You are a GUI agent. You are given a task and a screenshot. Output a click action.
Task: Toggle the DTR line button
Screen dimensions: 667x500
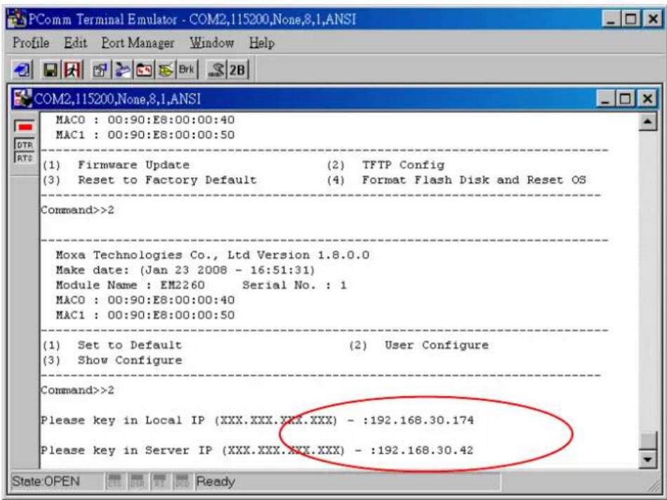25,145
